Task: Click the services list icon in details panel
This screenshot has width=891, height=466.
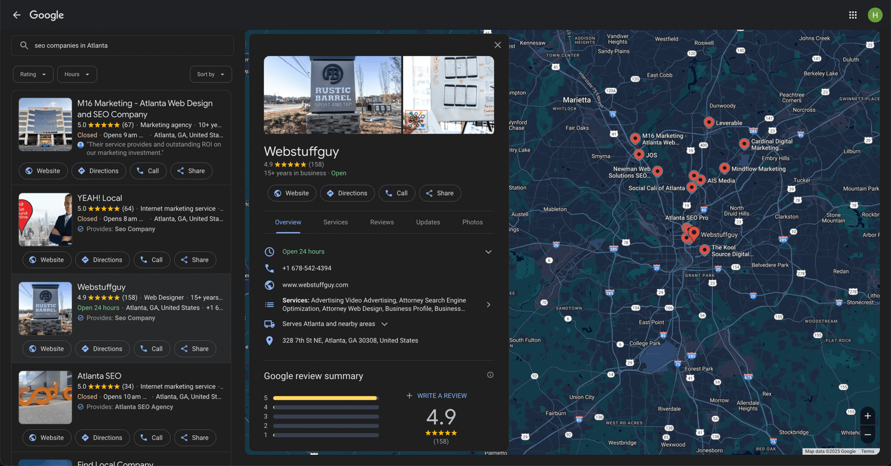Action: click(270, 305)
